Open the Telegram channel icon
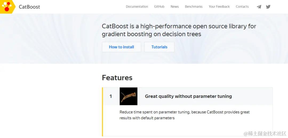This screenshot has width=288, height=138. coord(259,7)
